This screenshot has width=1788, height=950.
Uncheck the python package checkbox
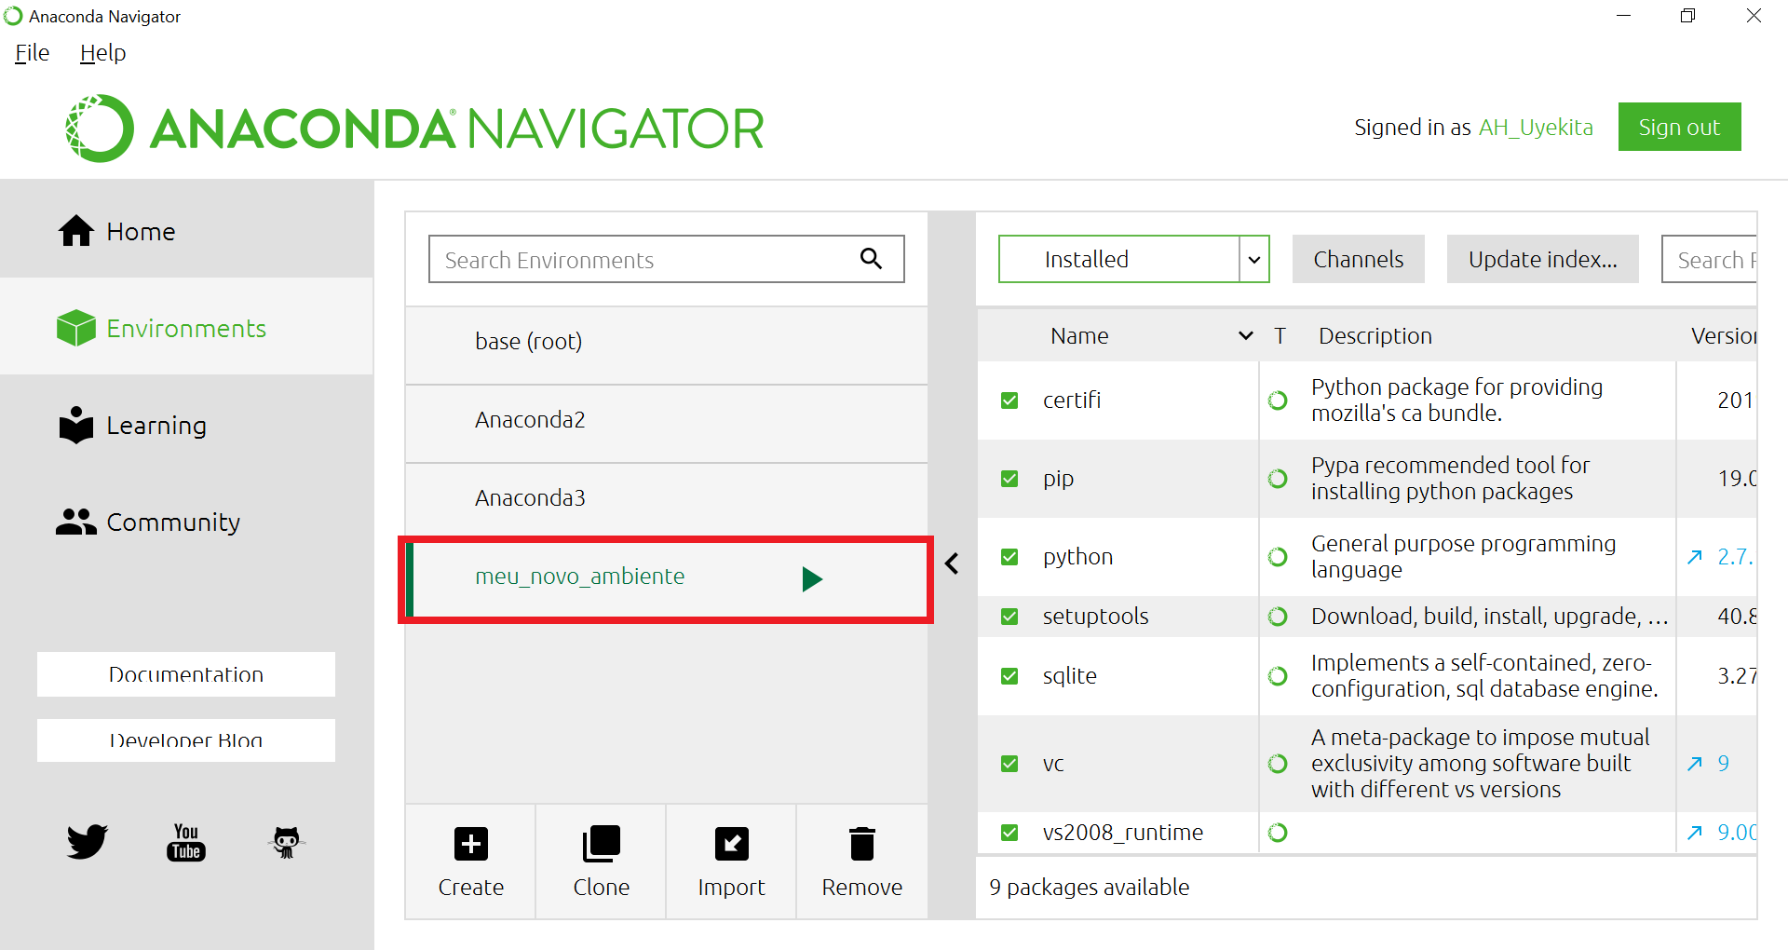tap(1009, 556)
